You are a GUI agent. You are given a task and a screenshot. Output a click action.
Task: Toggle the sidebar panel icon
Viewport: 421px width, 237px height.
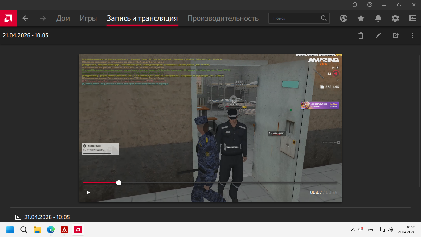[x=413, y=18]
